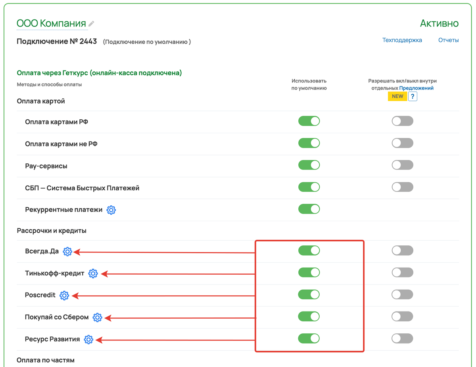Click the pencil icon beside ООО Компания

click(x=91, y=24)
